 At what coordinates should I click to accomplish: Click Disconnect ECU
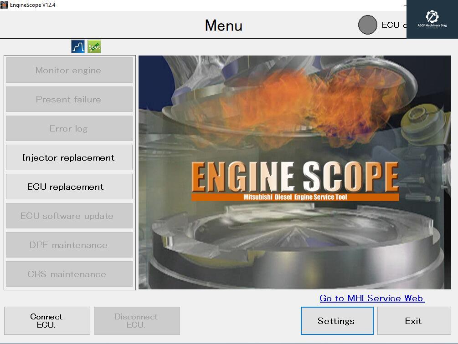tap(137, 321)
